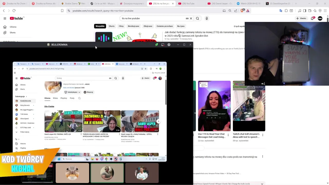Clear the YouTube search query with the X

pyautogui.click(x=191, y=18)
